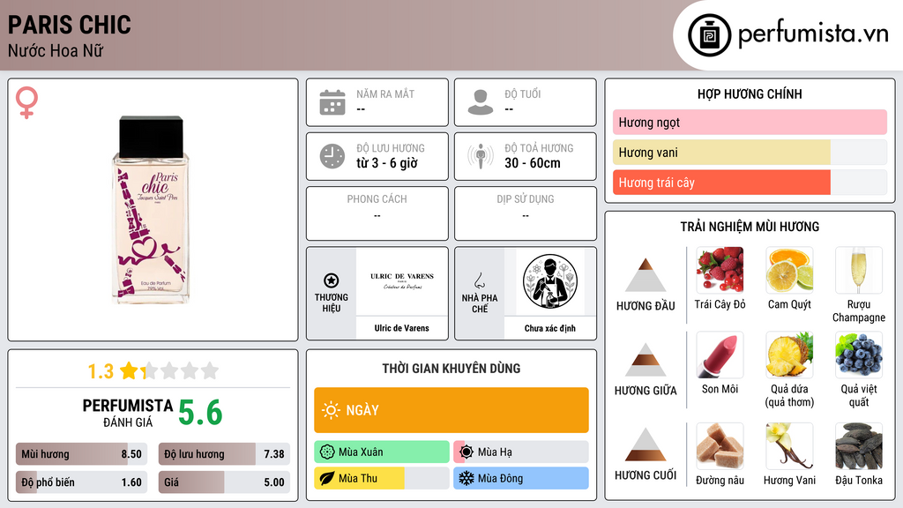This screenshot has height=508, width=903.
Task: Click the Mùa Hạ season label
Action: (x=495, y=452)
